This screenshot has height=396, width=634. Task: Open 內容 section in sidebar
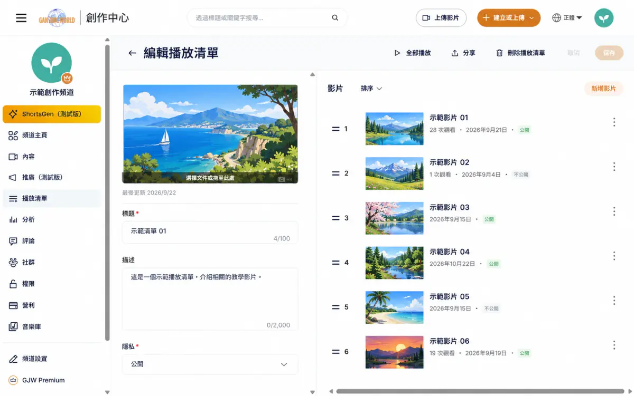[x=52, y=157]
